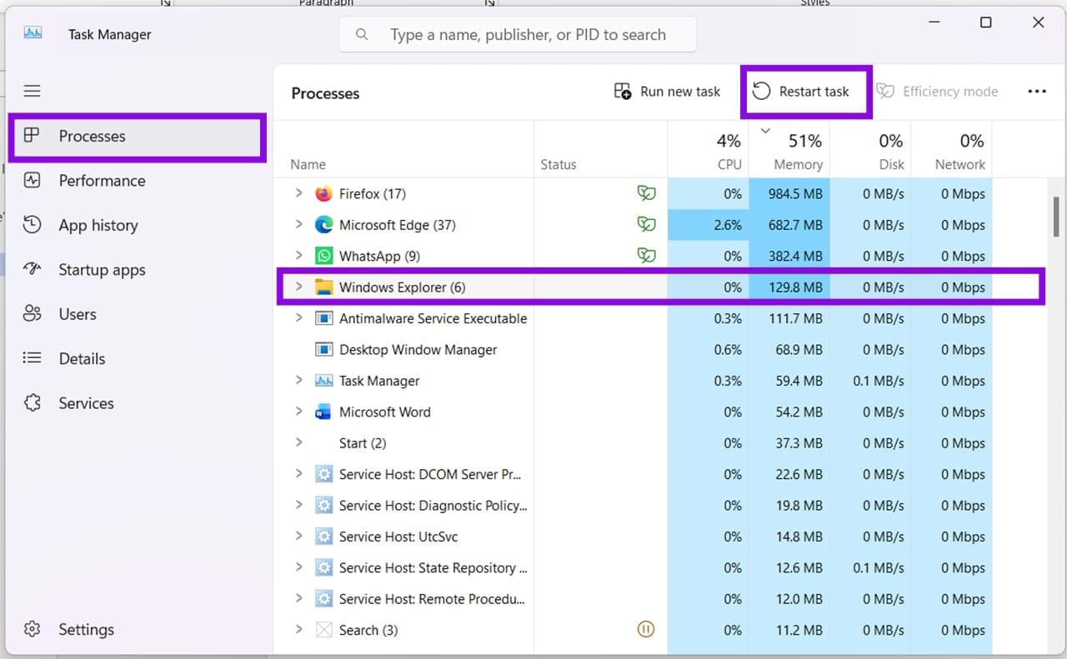Click the Antimalware Service Executable icon

[x=323, y=318]
